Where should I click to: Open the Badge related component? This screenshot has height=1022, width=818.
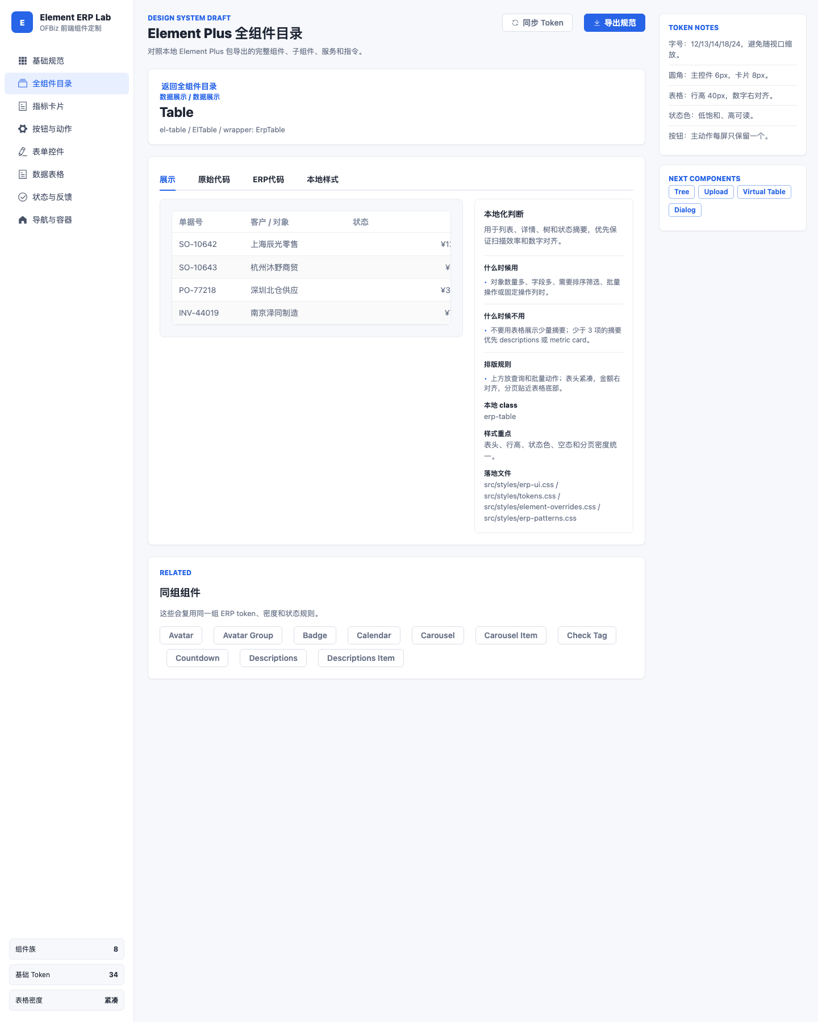click(x=315, y=635)
